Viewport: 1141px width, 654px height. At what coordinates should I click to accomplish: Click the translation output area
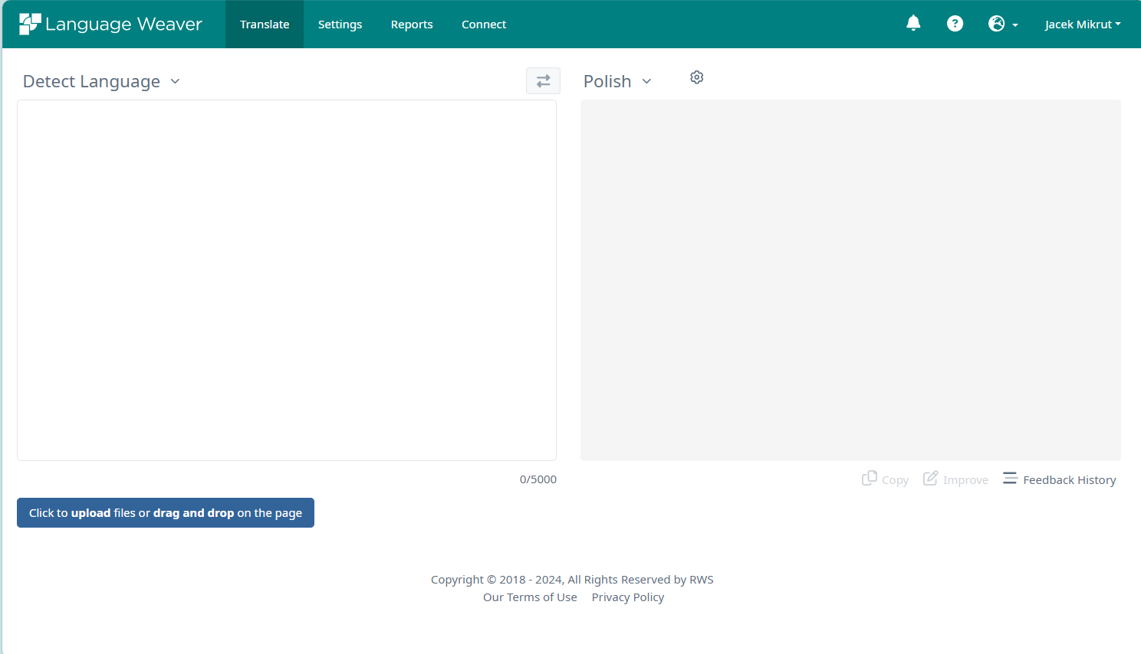point(850,280)
